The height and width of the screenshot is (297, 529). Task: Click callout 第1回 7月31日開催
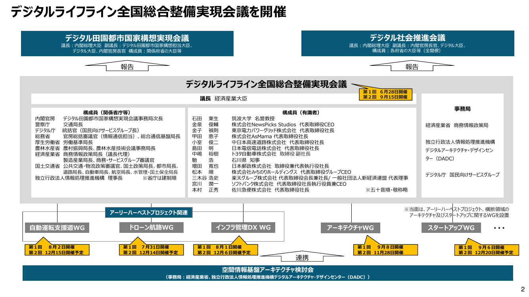152,249
